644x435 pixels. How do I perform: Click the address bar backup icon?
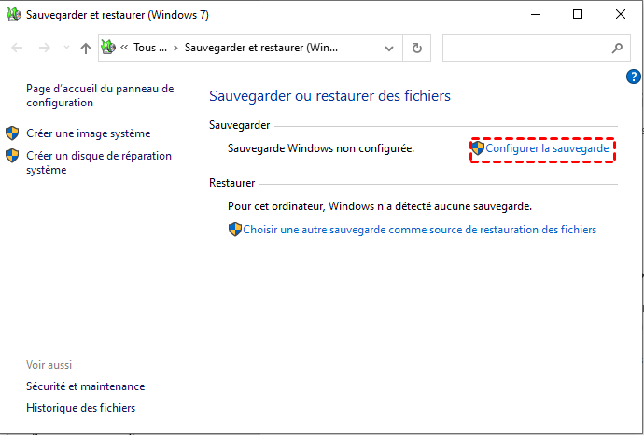108,48
